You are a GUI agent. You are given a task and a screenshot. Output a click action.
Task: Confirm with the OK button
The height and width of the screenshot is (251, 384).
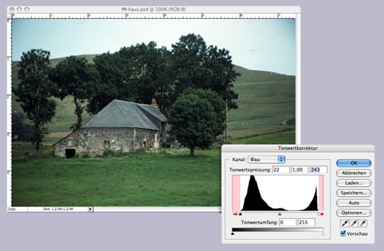[x=353, y=163]
